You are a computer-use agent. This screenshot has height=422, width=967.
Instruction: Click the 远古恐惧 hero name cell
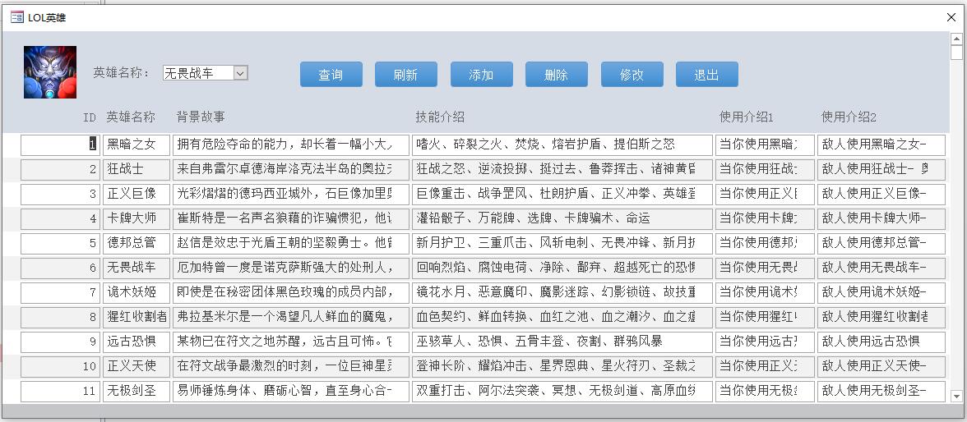[136, 342]
